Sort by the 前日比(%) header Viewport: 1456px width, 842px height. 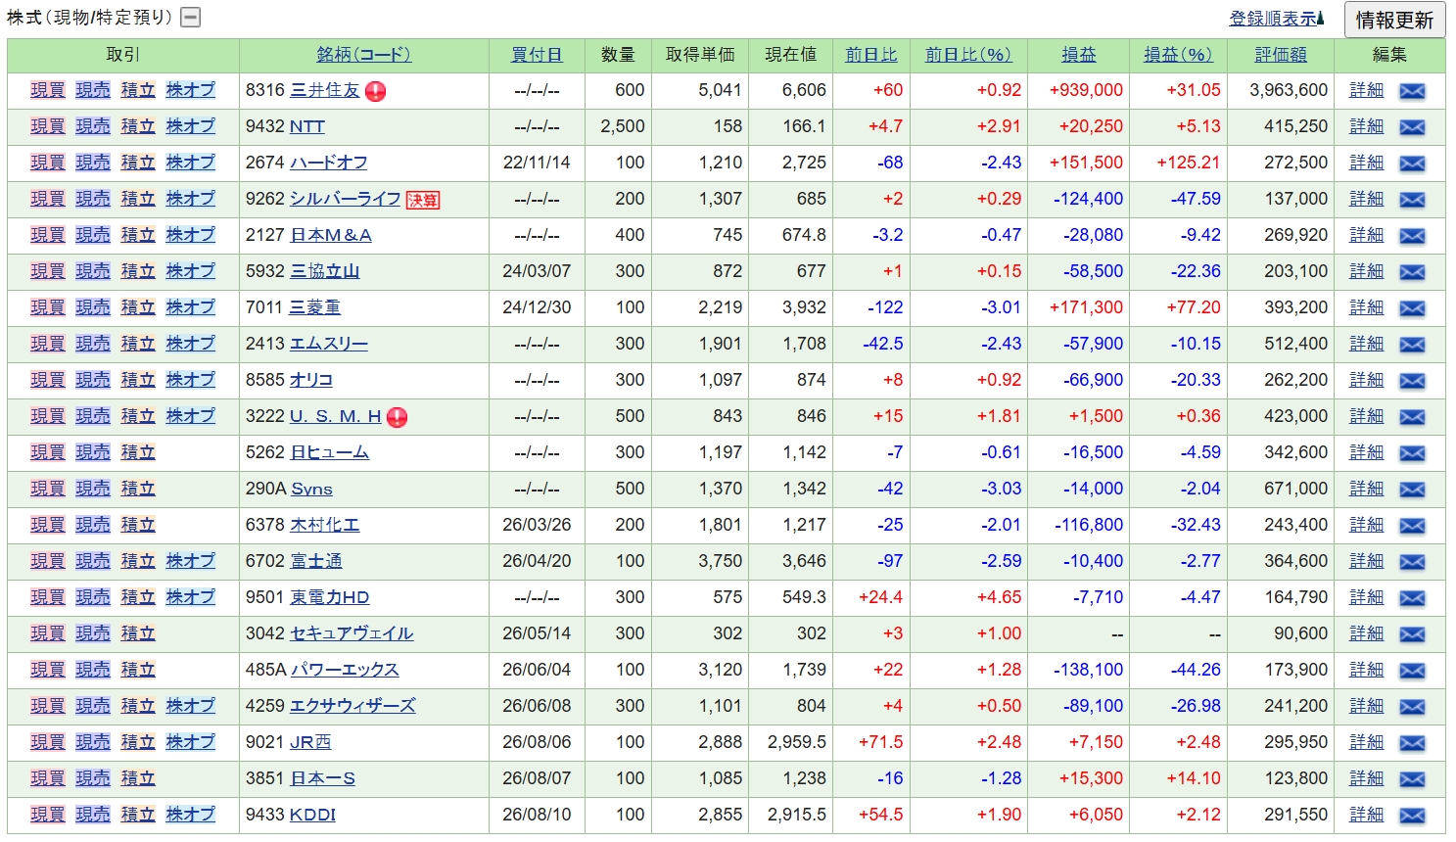[x=968, y=55]
